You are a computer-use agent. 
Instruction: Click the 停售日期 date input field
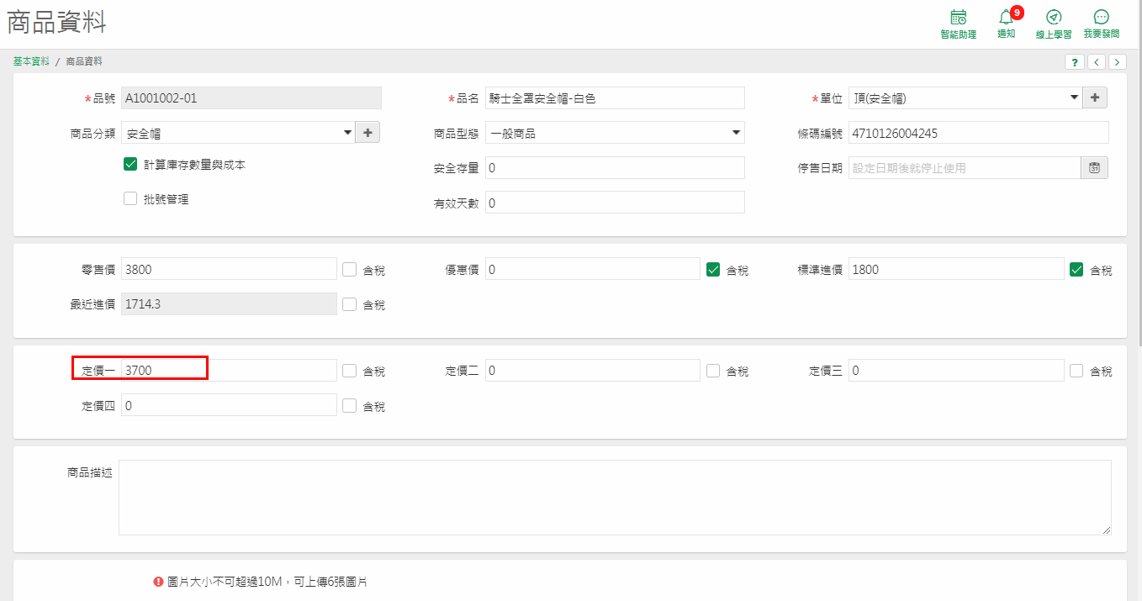coord(965,168)
